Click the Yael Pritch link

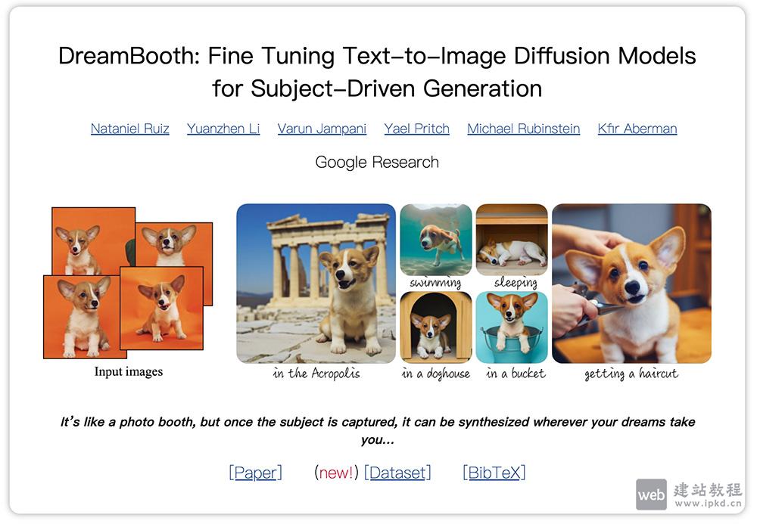coord(416,129)
